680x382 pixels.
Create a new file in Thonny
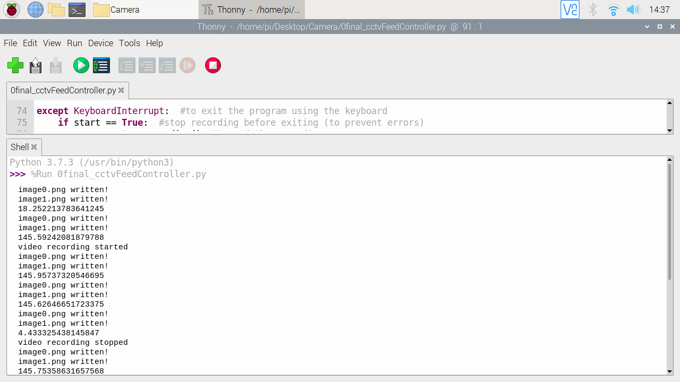coord(15,65)
